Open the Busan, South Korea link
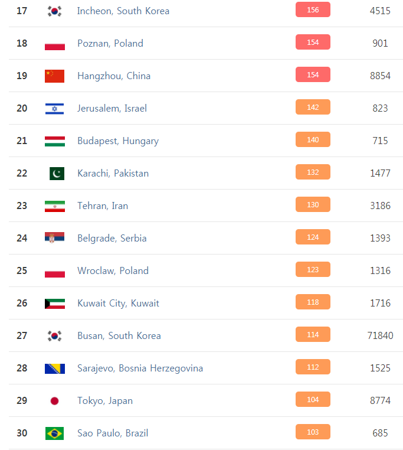403x450 pixels. click(x=119, y=335)
